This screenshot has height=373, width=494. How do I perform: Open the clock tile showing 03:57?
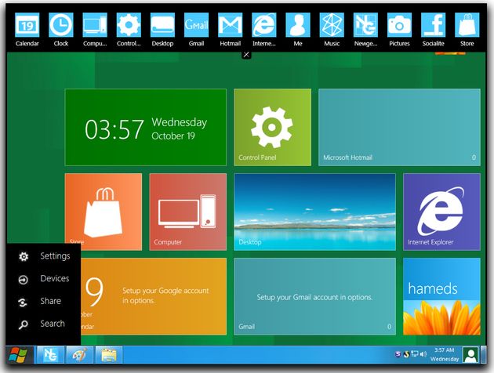[146, 127]
